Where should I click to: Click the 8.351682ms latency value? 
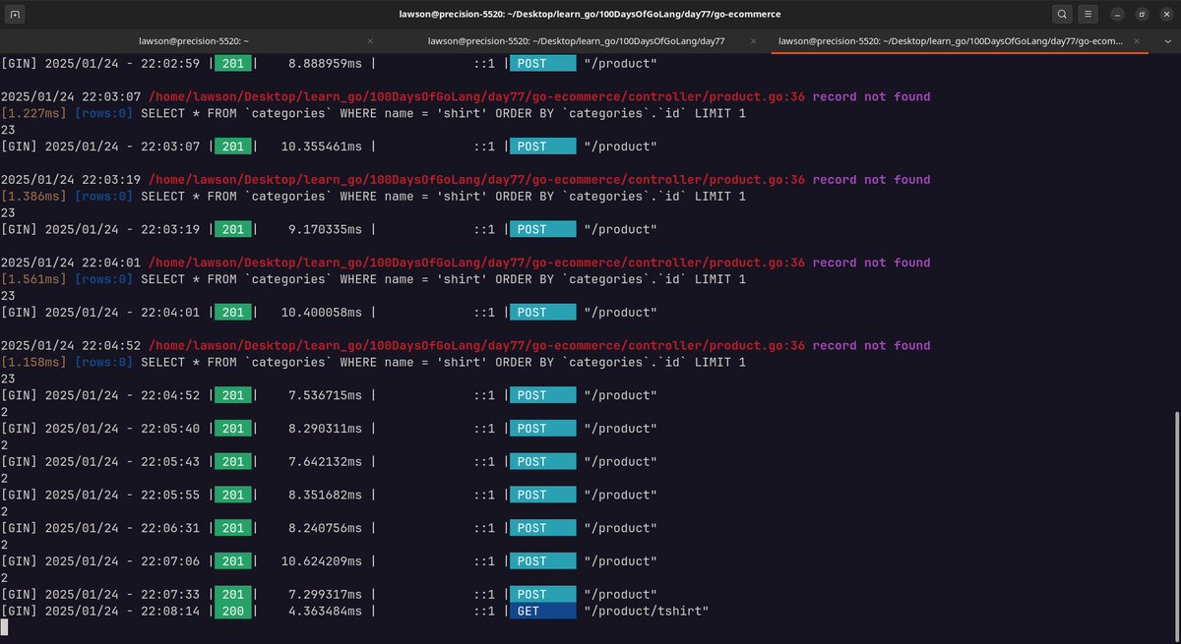pyautogui.click(x=325, y=495)
